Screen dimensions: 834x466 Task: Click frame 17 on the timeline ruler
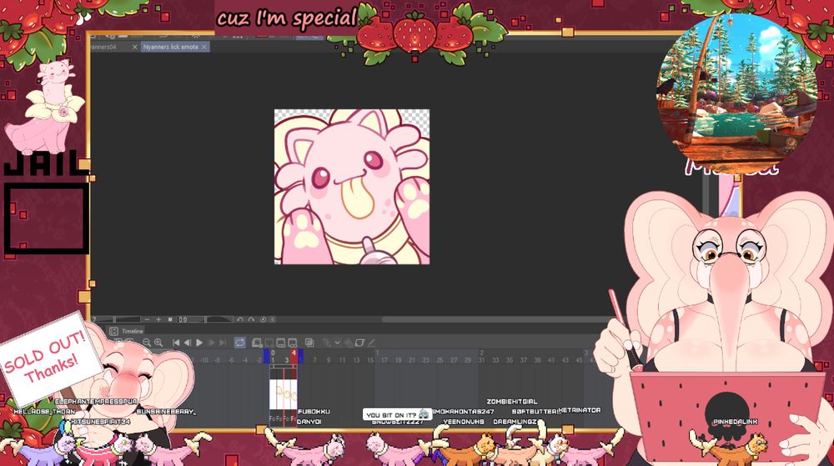pyautogui.click(x=384, y=360)
